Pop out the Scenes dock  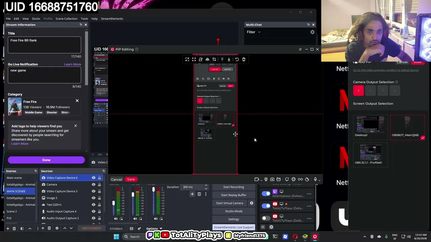click(35, 171)
